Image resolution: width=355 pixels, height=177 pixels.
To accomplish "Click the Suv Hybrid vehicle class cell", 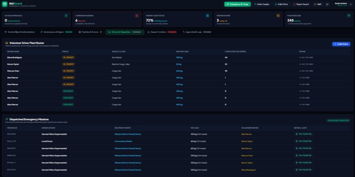I will click(117, 58).
